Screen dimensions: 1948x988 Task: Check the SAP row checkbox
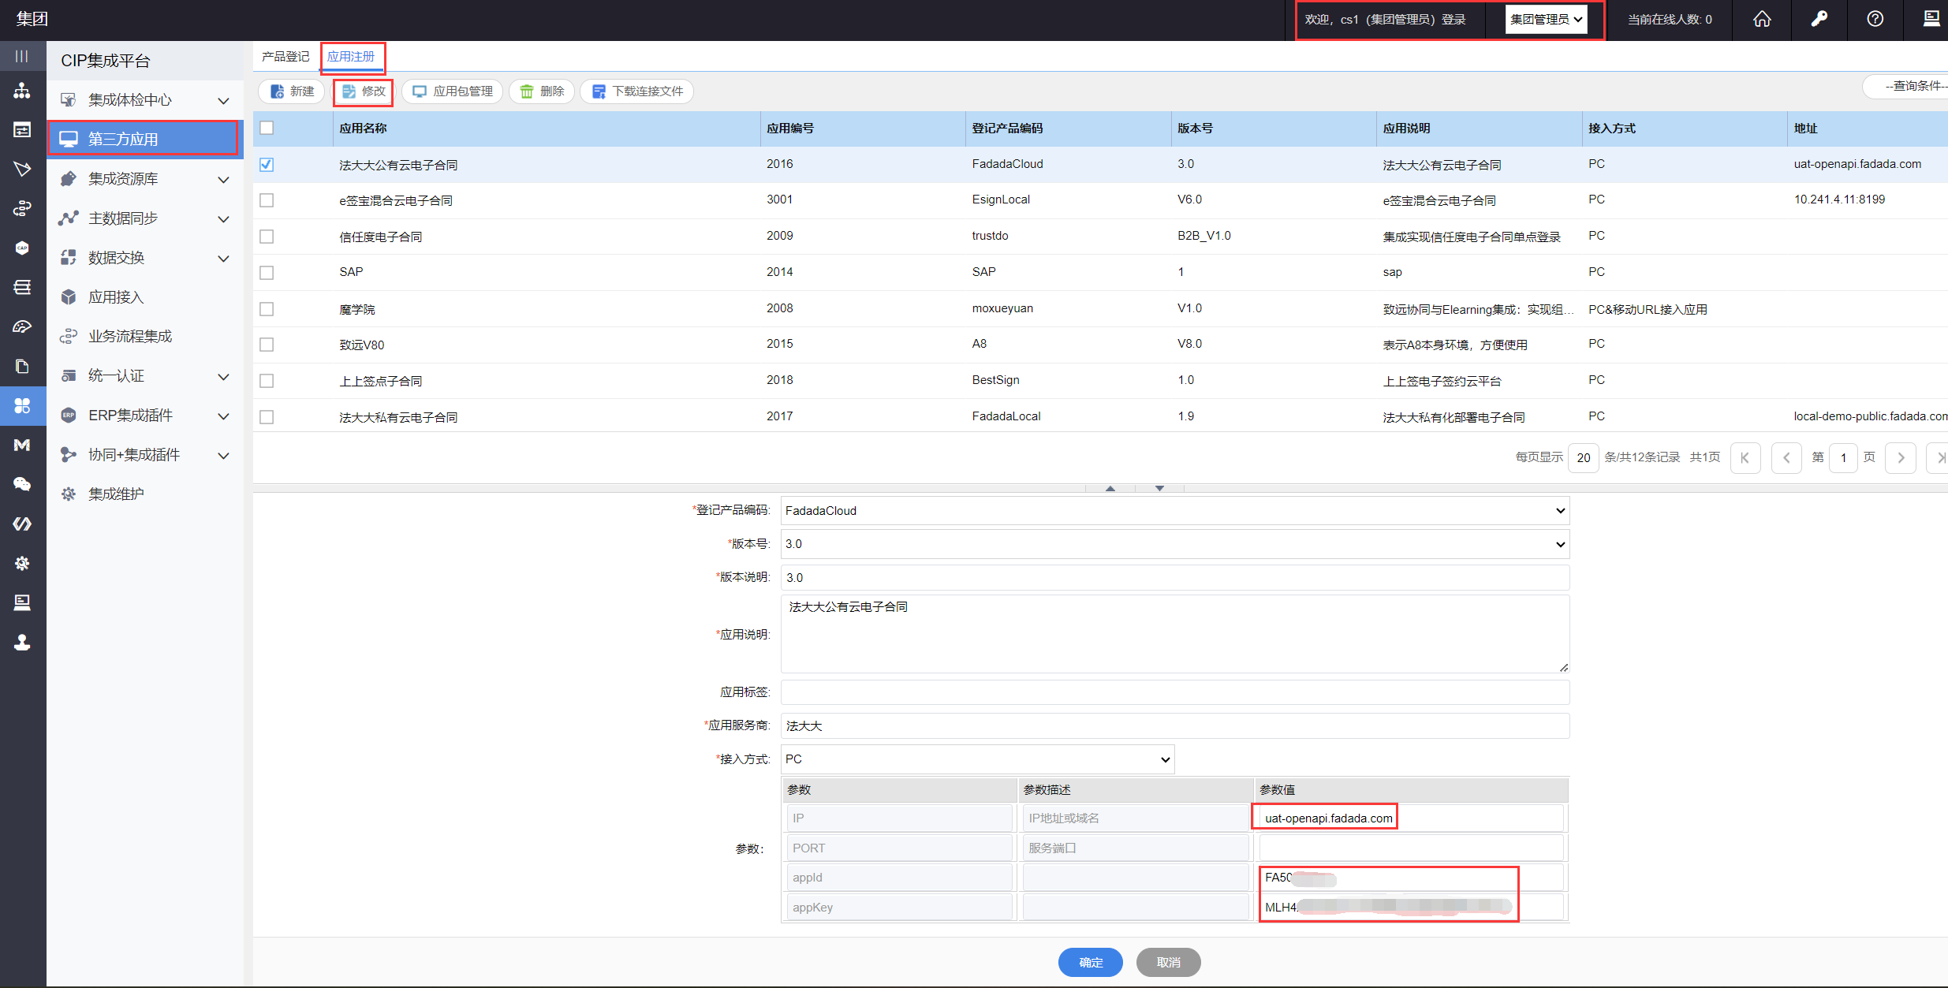pos(267,273)
